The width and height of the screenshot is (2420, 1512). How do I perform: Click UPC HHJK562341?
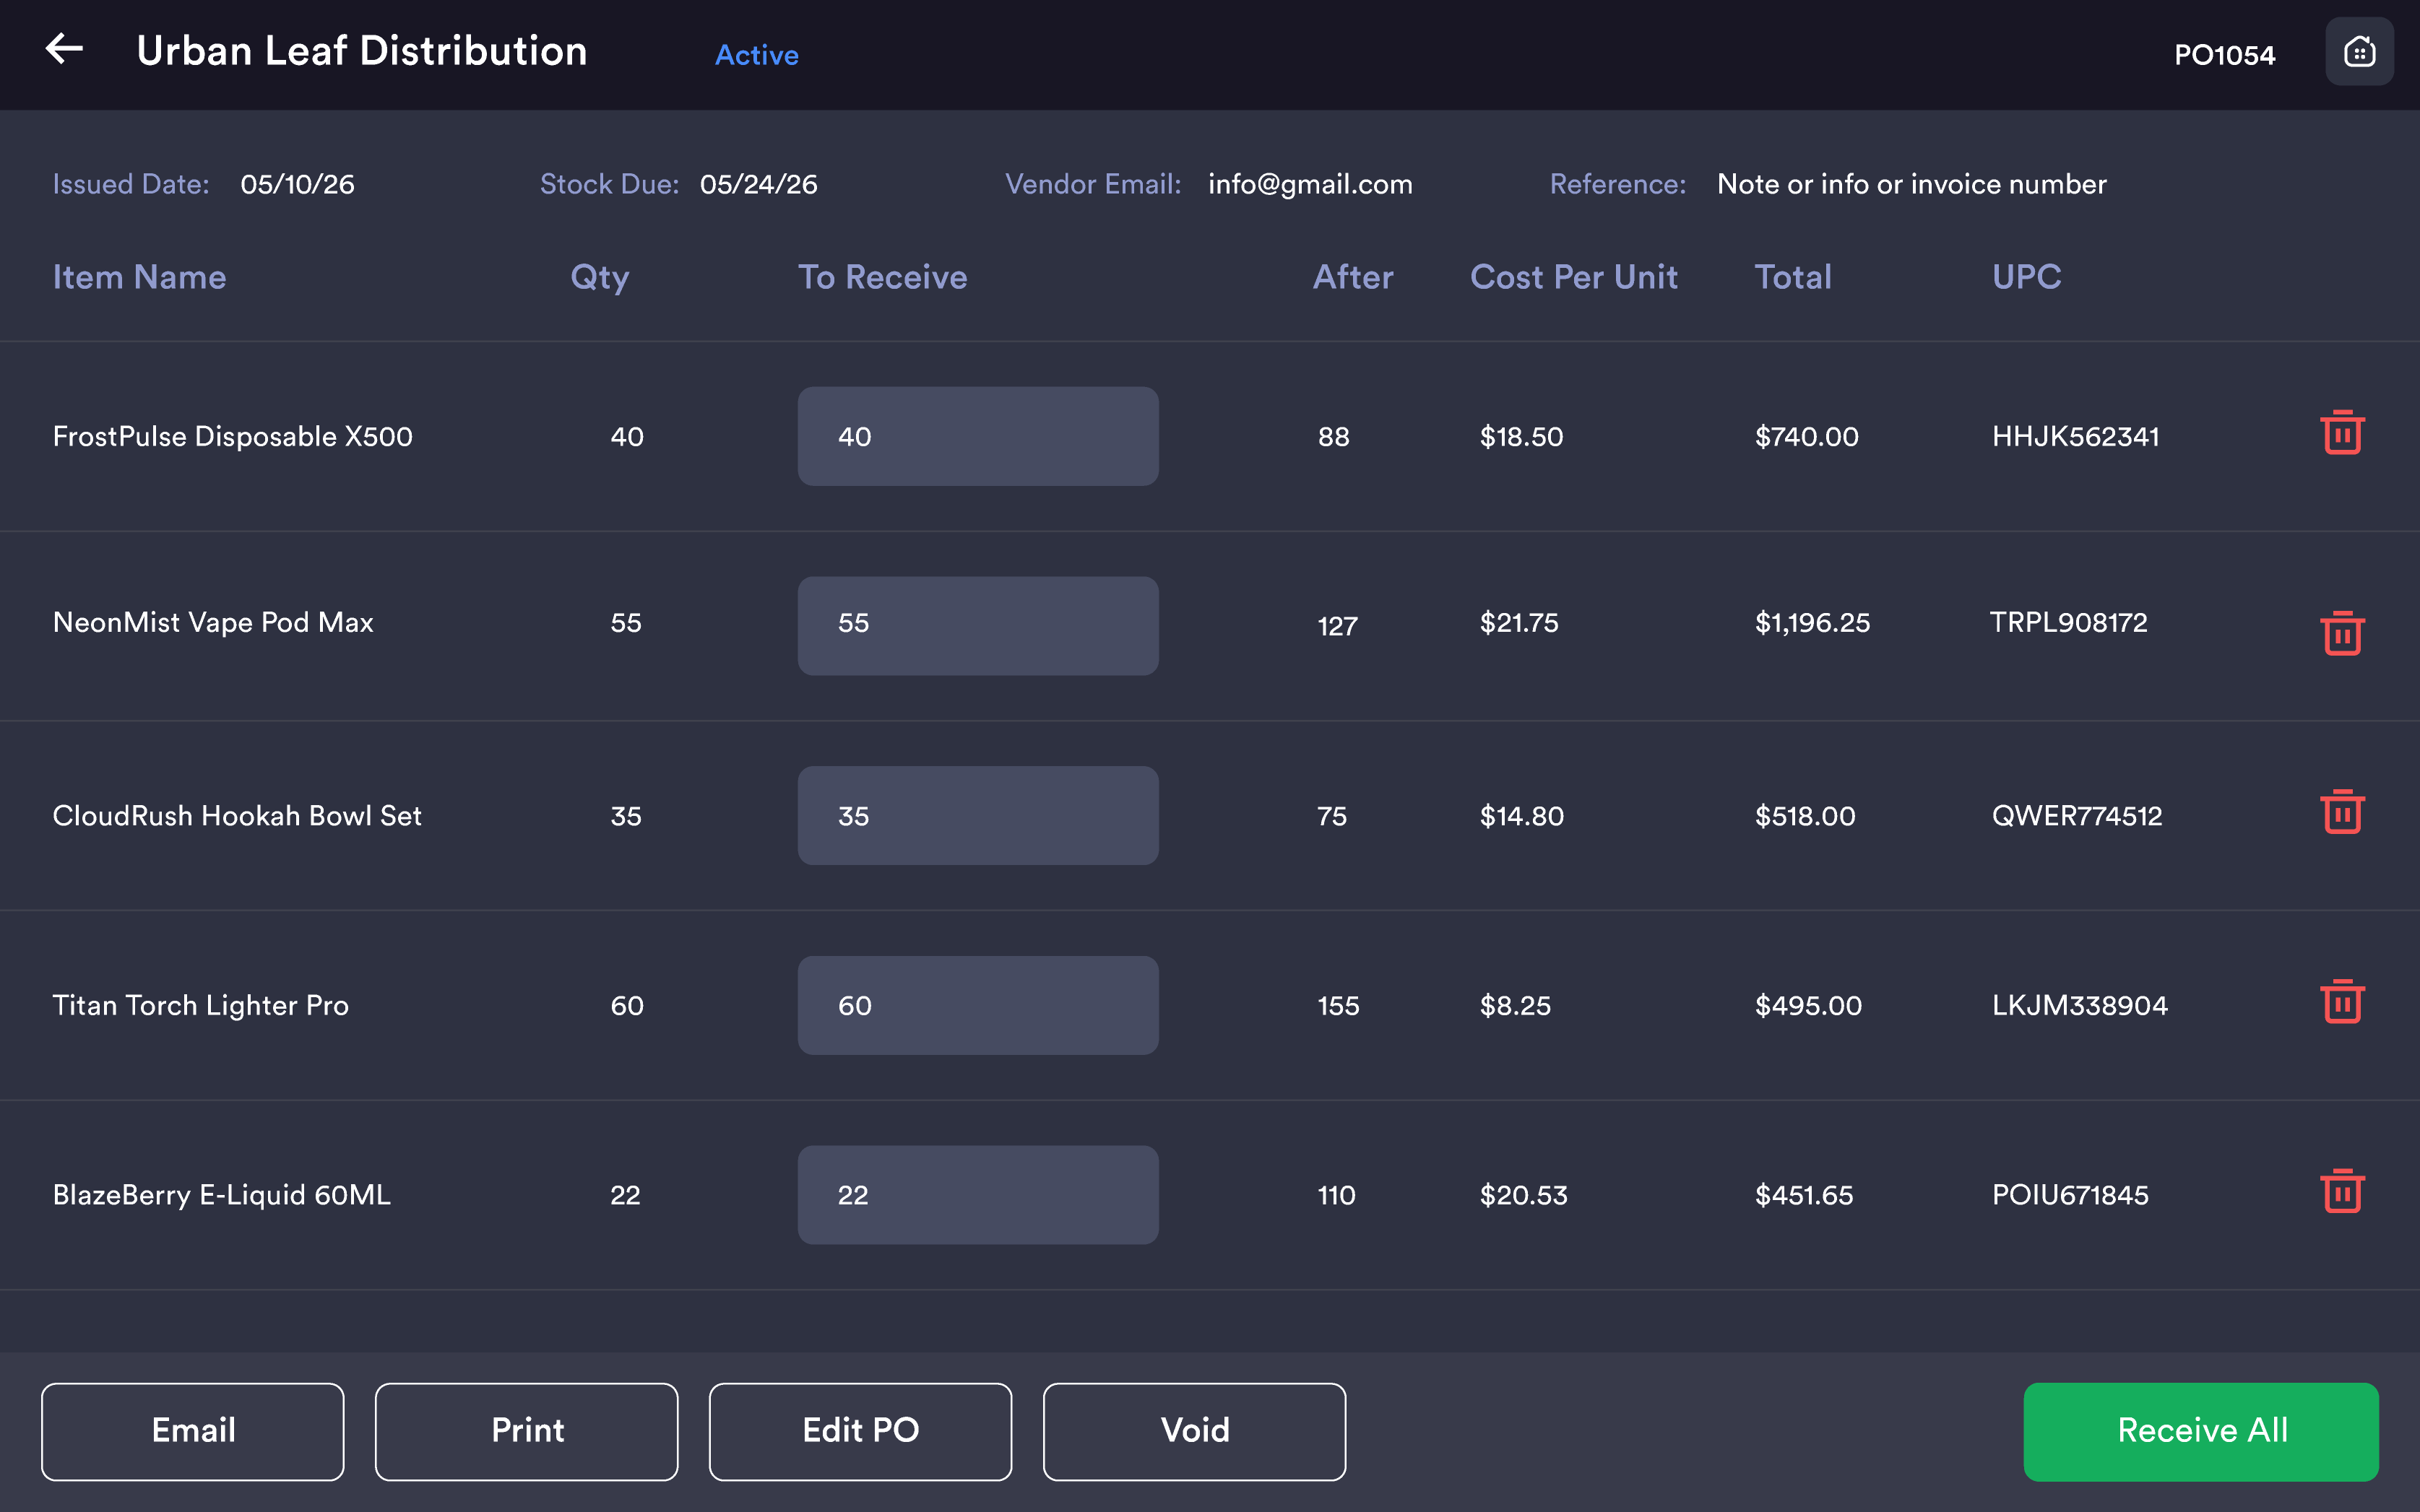pyautogui.click(x=2075, y=437)
